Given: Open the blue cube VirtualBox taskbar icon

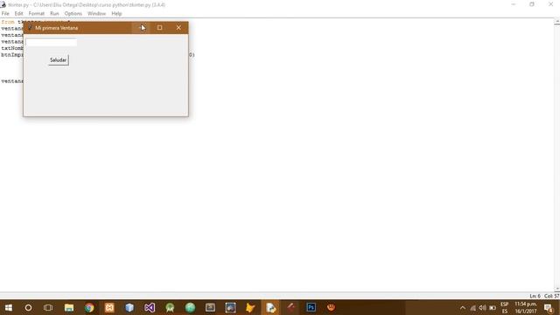Looking at the screenshot, I should 129,307.
